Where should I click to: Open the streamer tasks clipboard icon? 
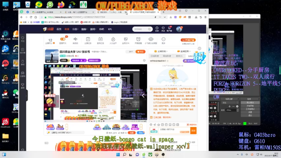88,39
